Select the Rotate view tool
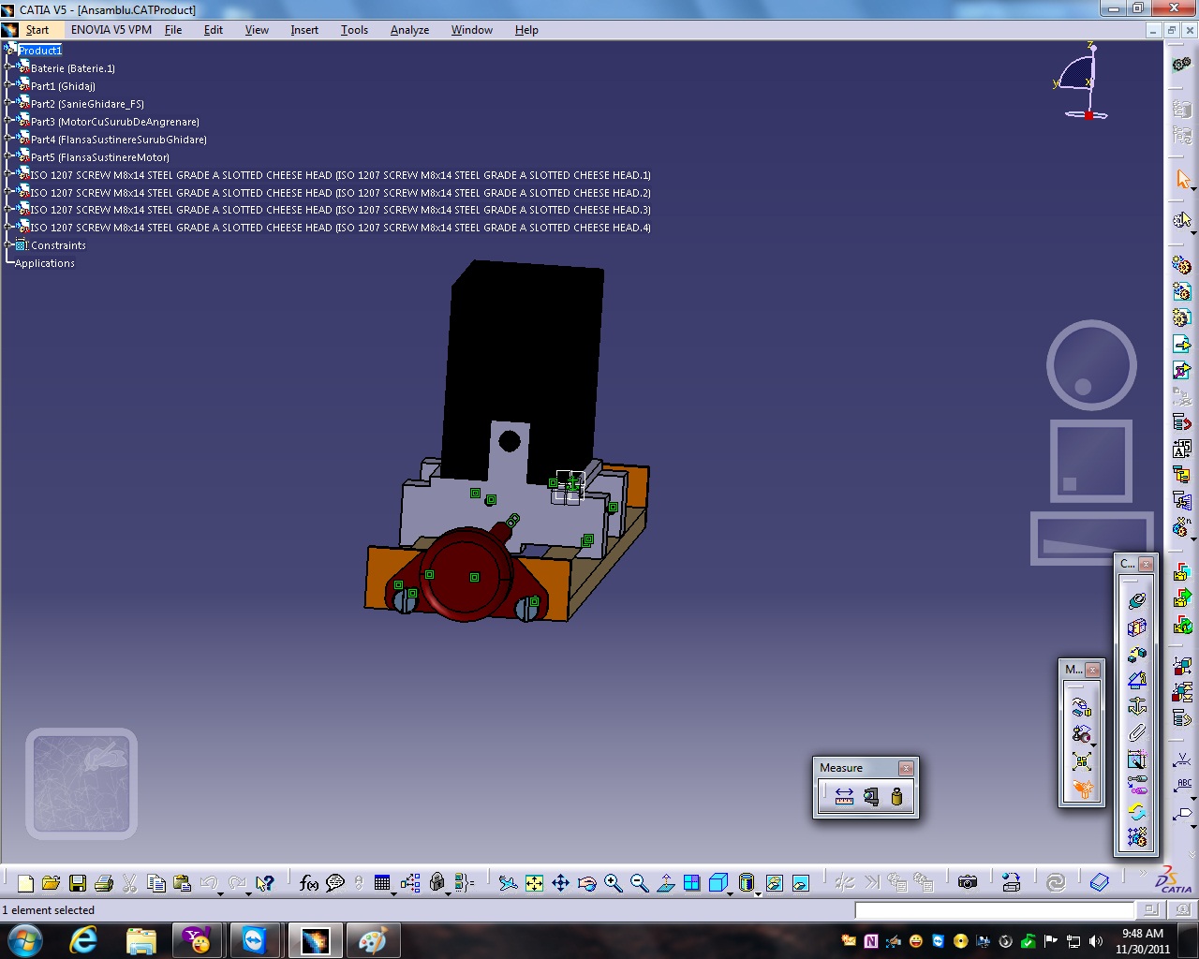 point(586,882)
